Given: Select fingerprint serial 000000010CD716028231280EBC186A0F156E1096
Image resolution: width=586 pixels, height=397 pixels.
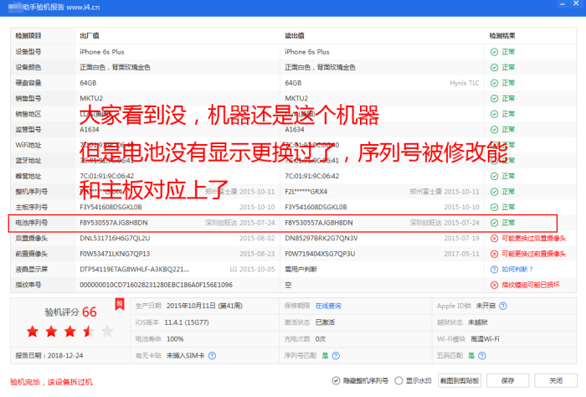Looking at the screenshot, I should tap(156, 285).
